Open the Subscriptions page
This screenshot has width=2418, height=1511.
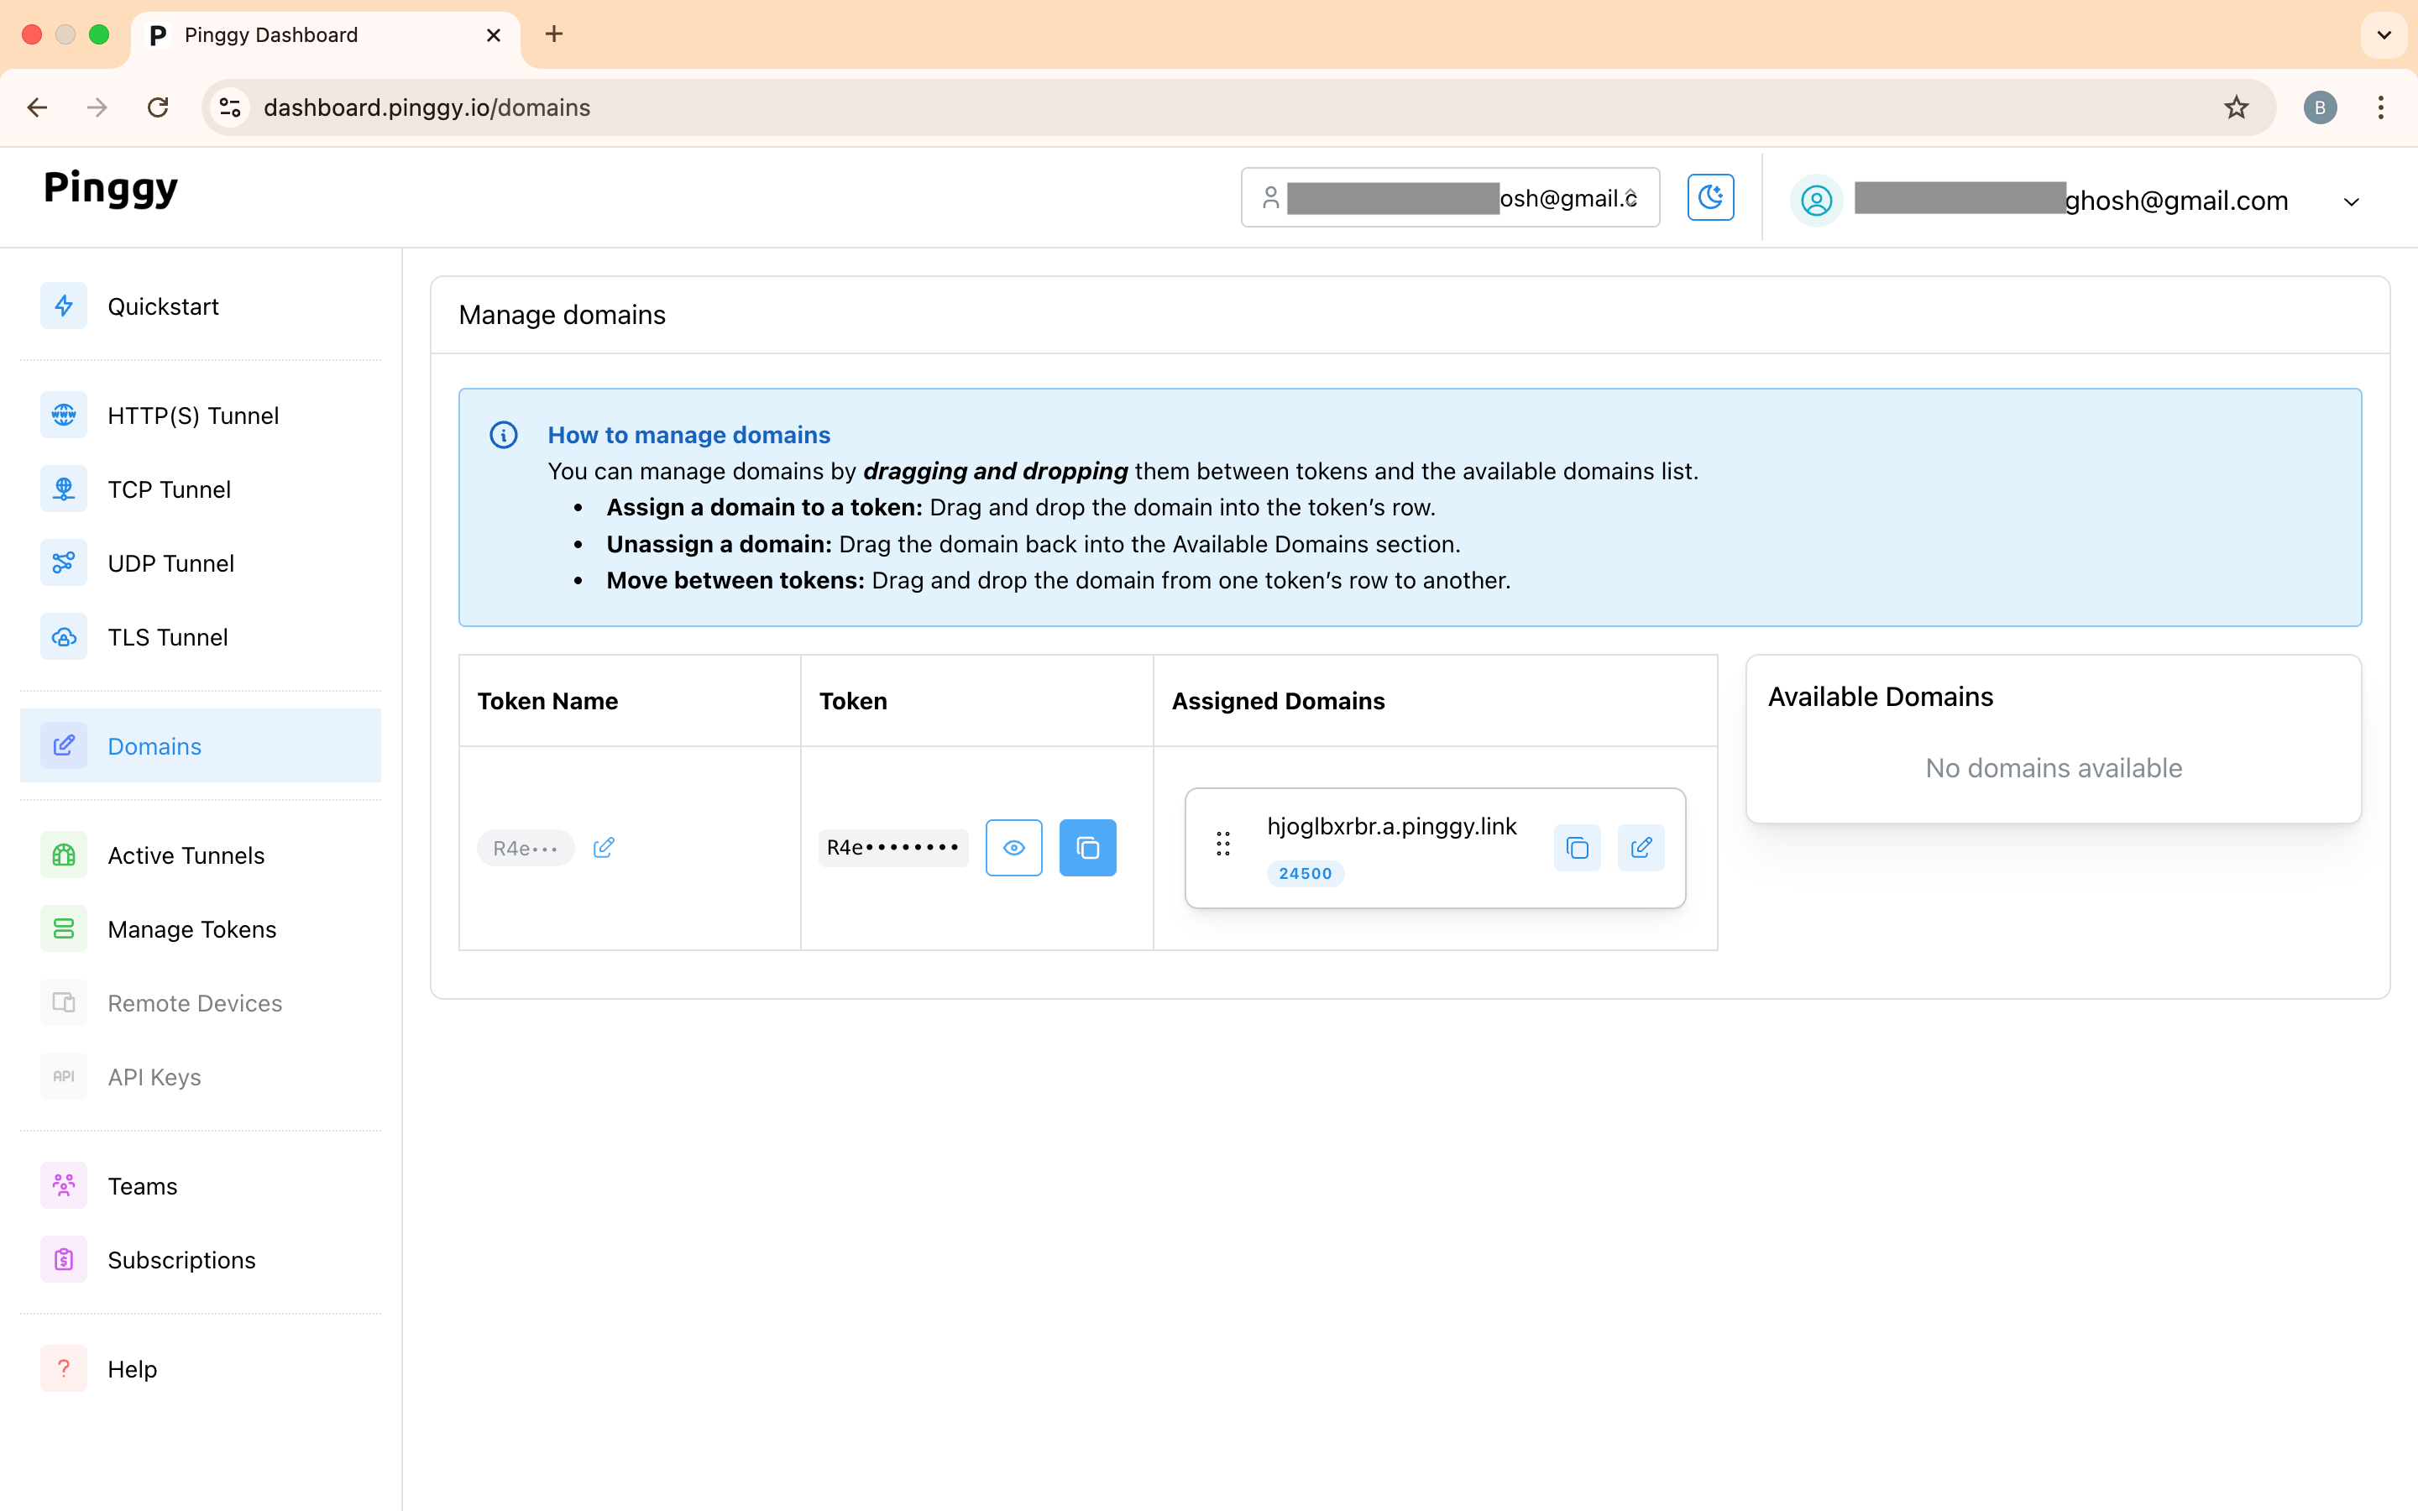181,1260
